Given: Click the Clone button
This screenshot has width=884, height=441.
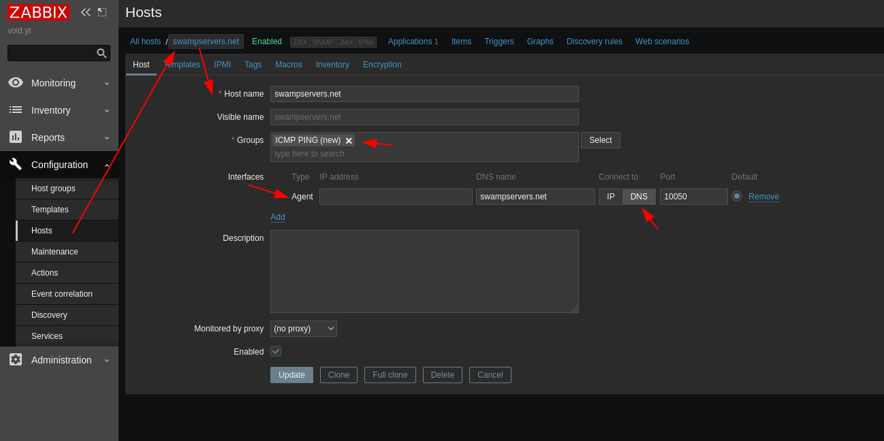Looking at the screenshot, I should 338,375.
